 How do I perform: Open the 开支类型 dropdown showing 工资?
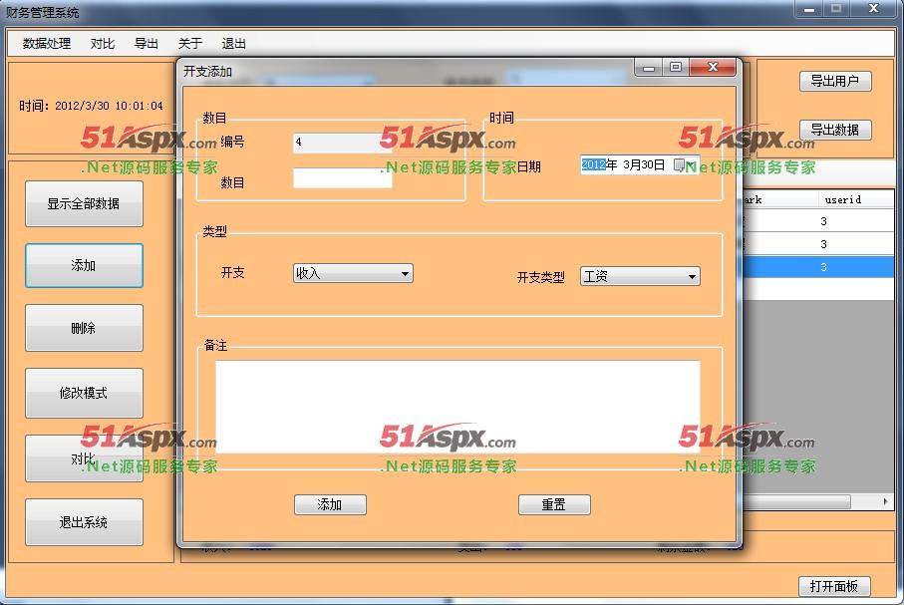pyautogui.click(x=640, y=276)
